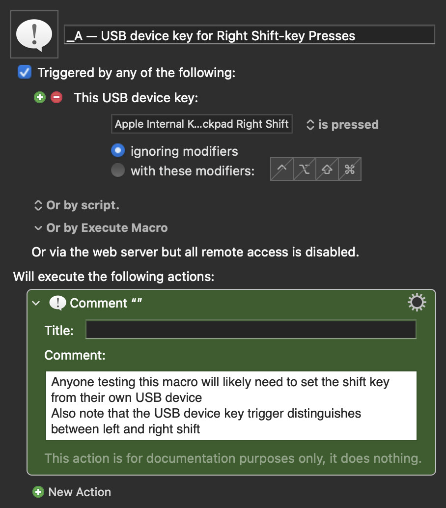Click the green New Action plus icon
The width and height of the screenshot is (446, 508).
tap(38, 492)
